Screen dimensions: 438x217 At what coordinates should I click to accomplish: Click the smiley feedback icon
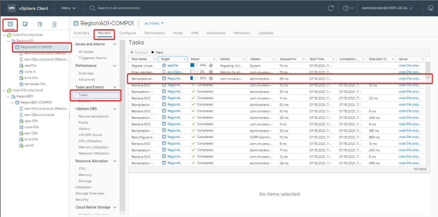431,8
